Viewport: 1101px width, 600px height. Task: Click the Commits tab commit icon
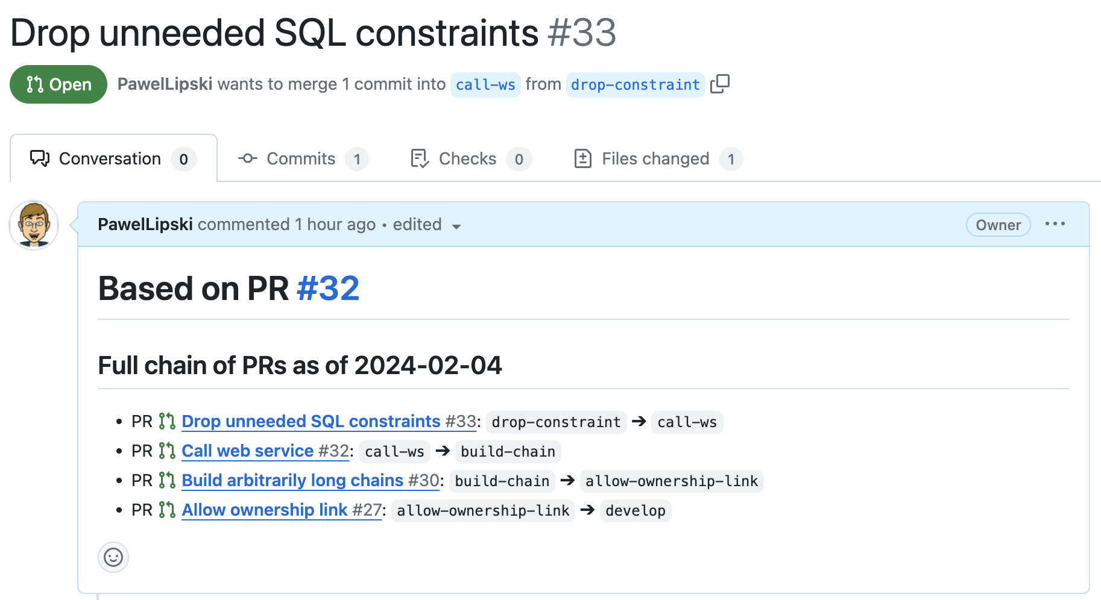pos(248,158)
